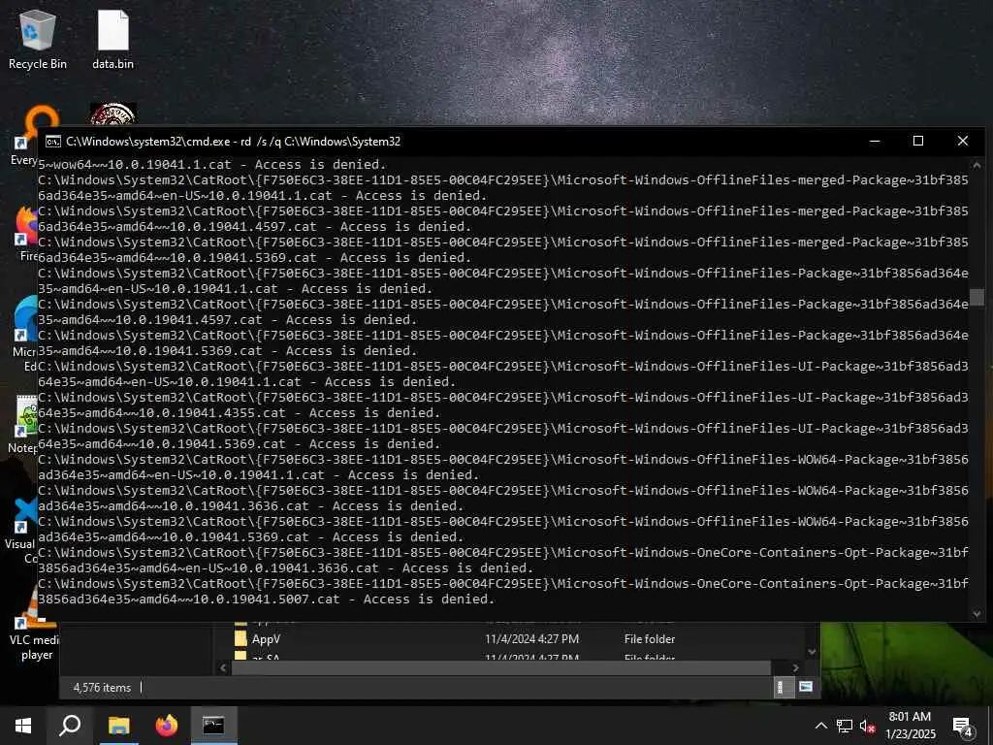Viewport: 993px width, 745px height.
Task: Open the Recycle Bin desktop icon
Action: pos(38,40)
